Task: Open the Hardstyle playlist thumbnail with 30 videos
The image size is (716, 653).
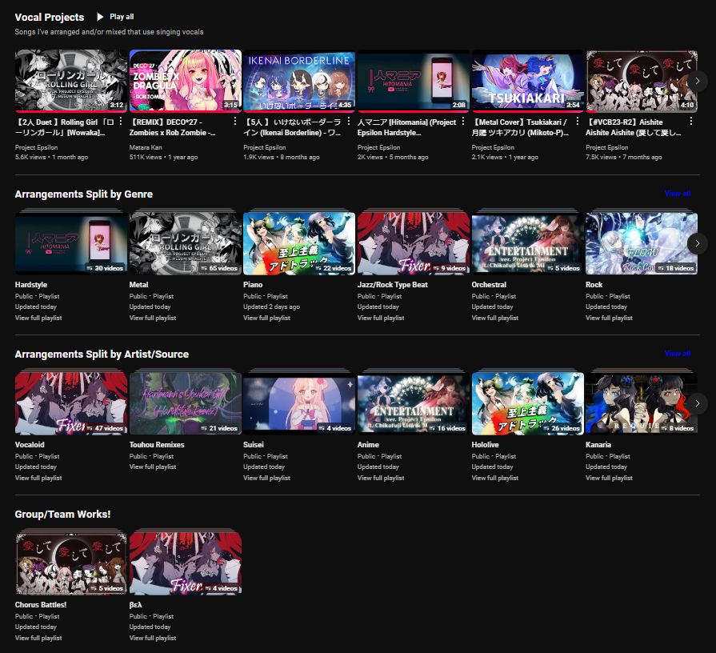Action: pos(70,243)
